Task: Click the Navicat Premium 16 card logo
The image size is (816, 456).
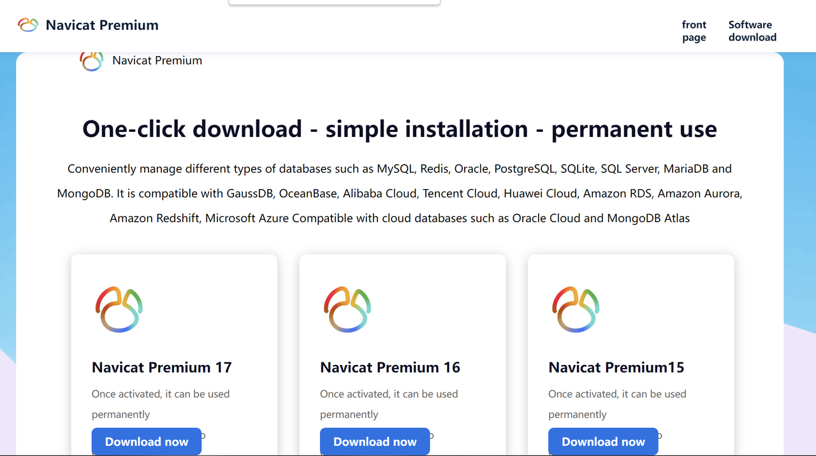Action: [x=347, y=310]
